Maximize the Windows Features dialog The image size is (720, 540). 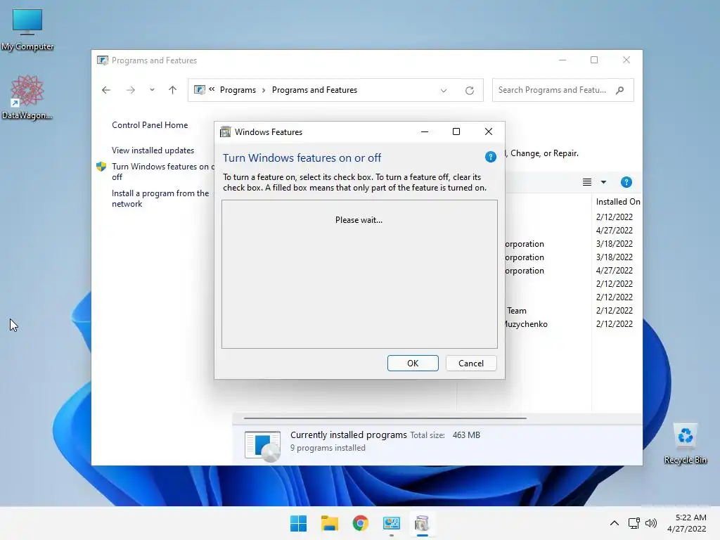click(x=456, y=131)
